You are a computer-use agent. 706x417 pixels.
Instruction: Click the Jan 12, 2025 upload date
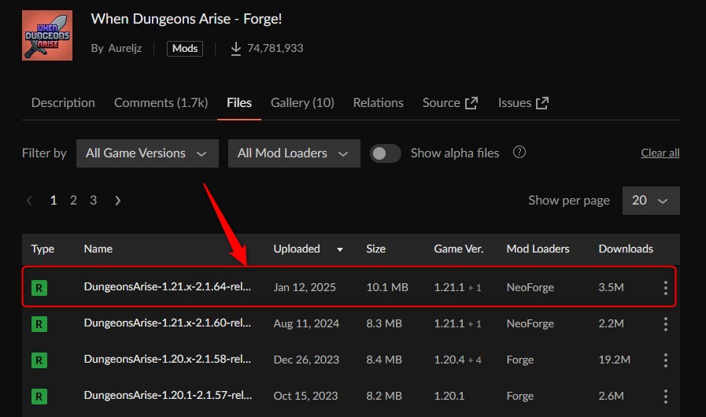tap(305, 287)
